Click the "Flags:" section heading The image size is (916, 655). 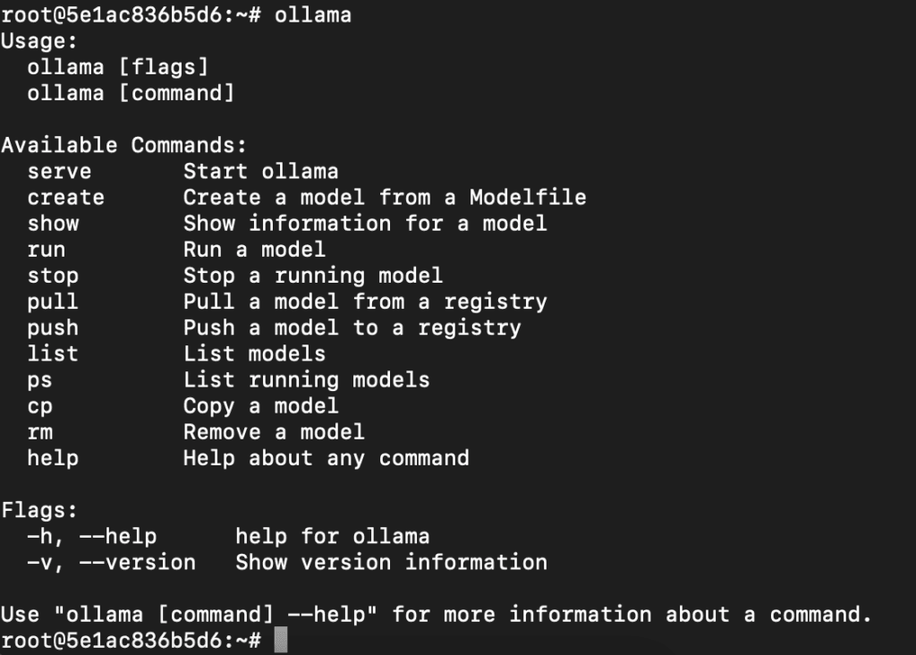point(39,510)
